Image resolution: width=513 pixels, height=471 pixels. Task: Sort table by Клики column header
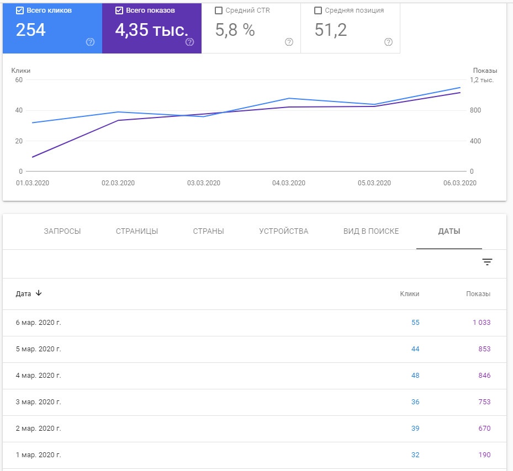[x=409, y=294]
